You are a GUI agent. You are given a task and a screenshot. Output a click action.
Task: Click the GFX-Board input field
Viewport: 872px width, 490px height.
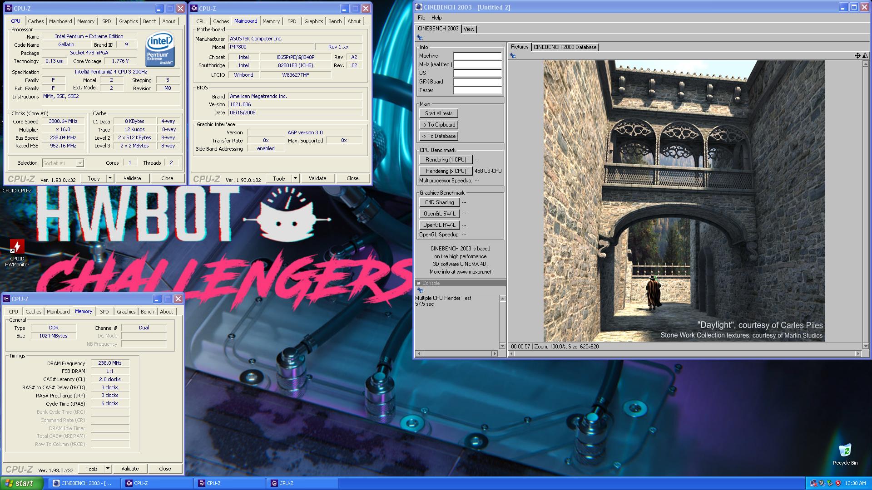478,82
